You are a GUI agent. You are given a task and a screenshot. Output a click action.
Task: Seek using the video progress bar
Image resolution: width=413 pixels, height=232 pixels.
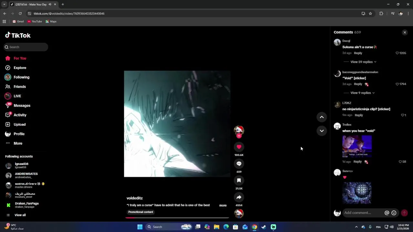click(177, 218)
